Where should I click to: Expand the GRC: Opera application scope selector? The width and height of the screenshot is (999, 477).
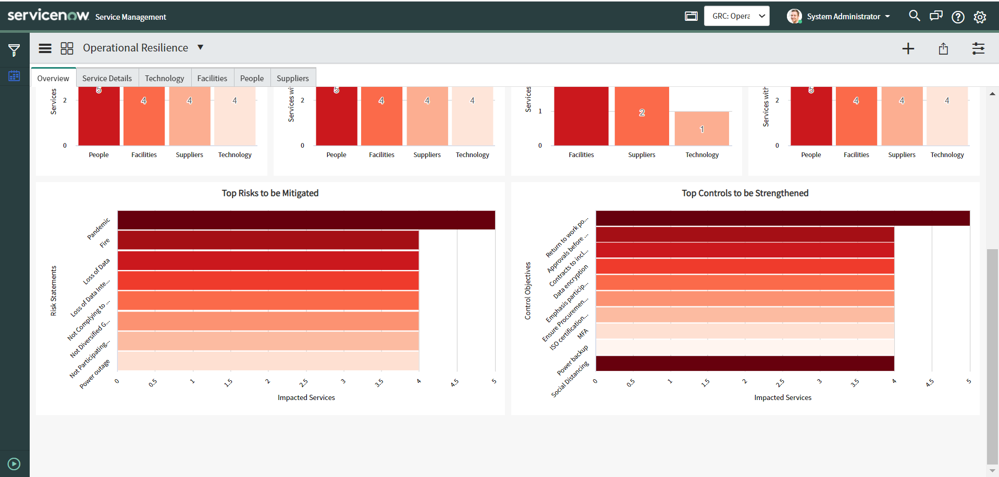pos(736,16)
